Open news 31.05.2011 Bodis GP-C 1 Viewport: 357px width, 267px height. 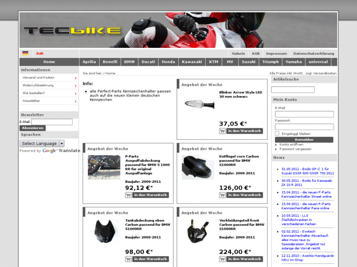307,171
